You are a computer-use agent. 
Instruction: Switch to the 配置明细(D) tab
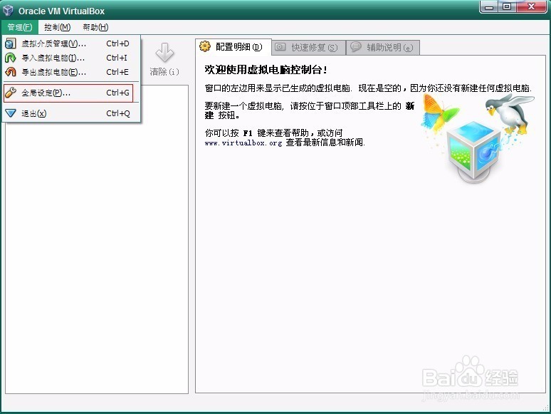pos(233,47)
